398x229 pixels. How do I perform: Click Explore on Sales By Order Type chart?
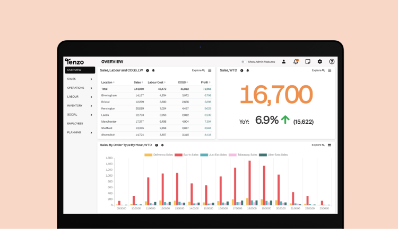318,145
